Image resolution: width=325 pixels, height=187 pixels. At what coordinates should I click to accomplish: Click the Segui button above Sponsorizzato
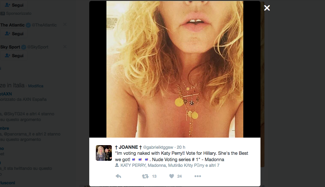[14, 5]
